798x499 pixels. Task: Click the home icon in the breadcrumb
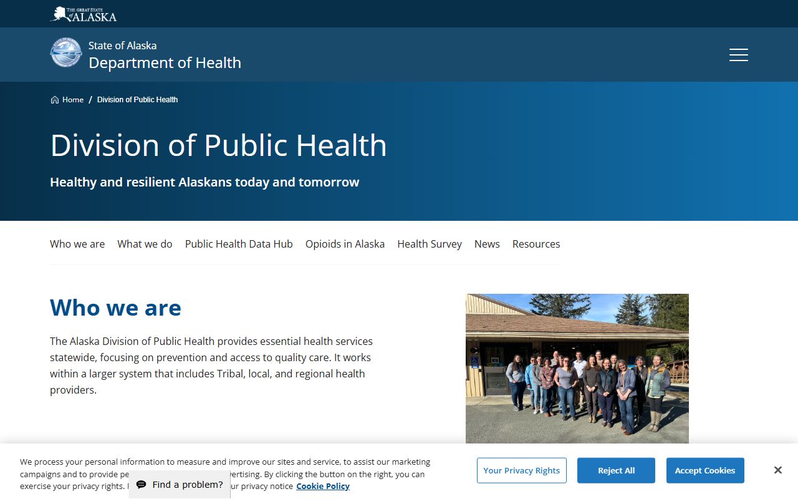[x=55, y=100]
